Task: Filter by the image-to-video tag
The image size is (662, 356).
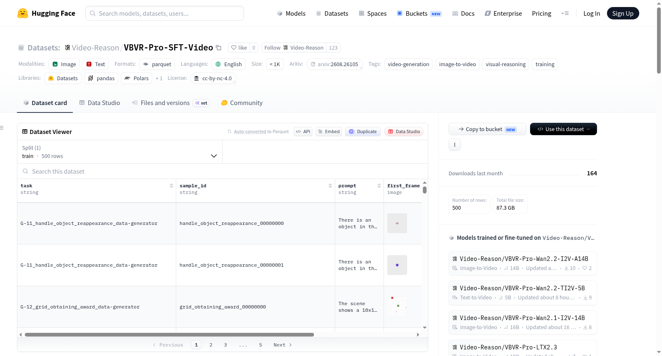Action: click(x=457, y=64)
